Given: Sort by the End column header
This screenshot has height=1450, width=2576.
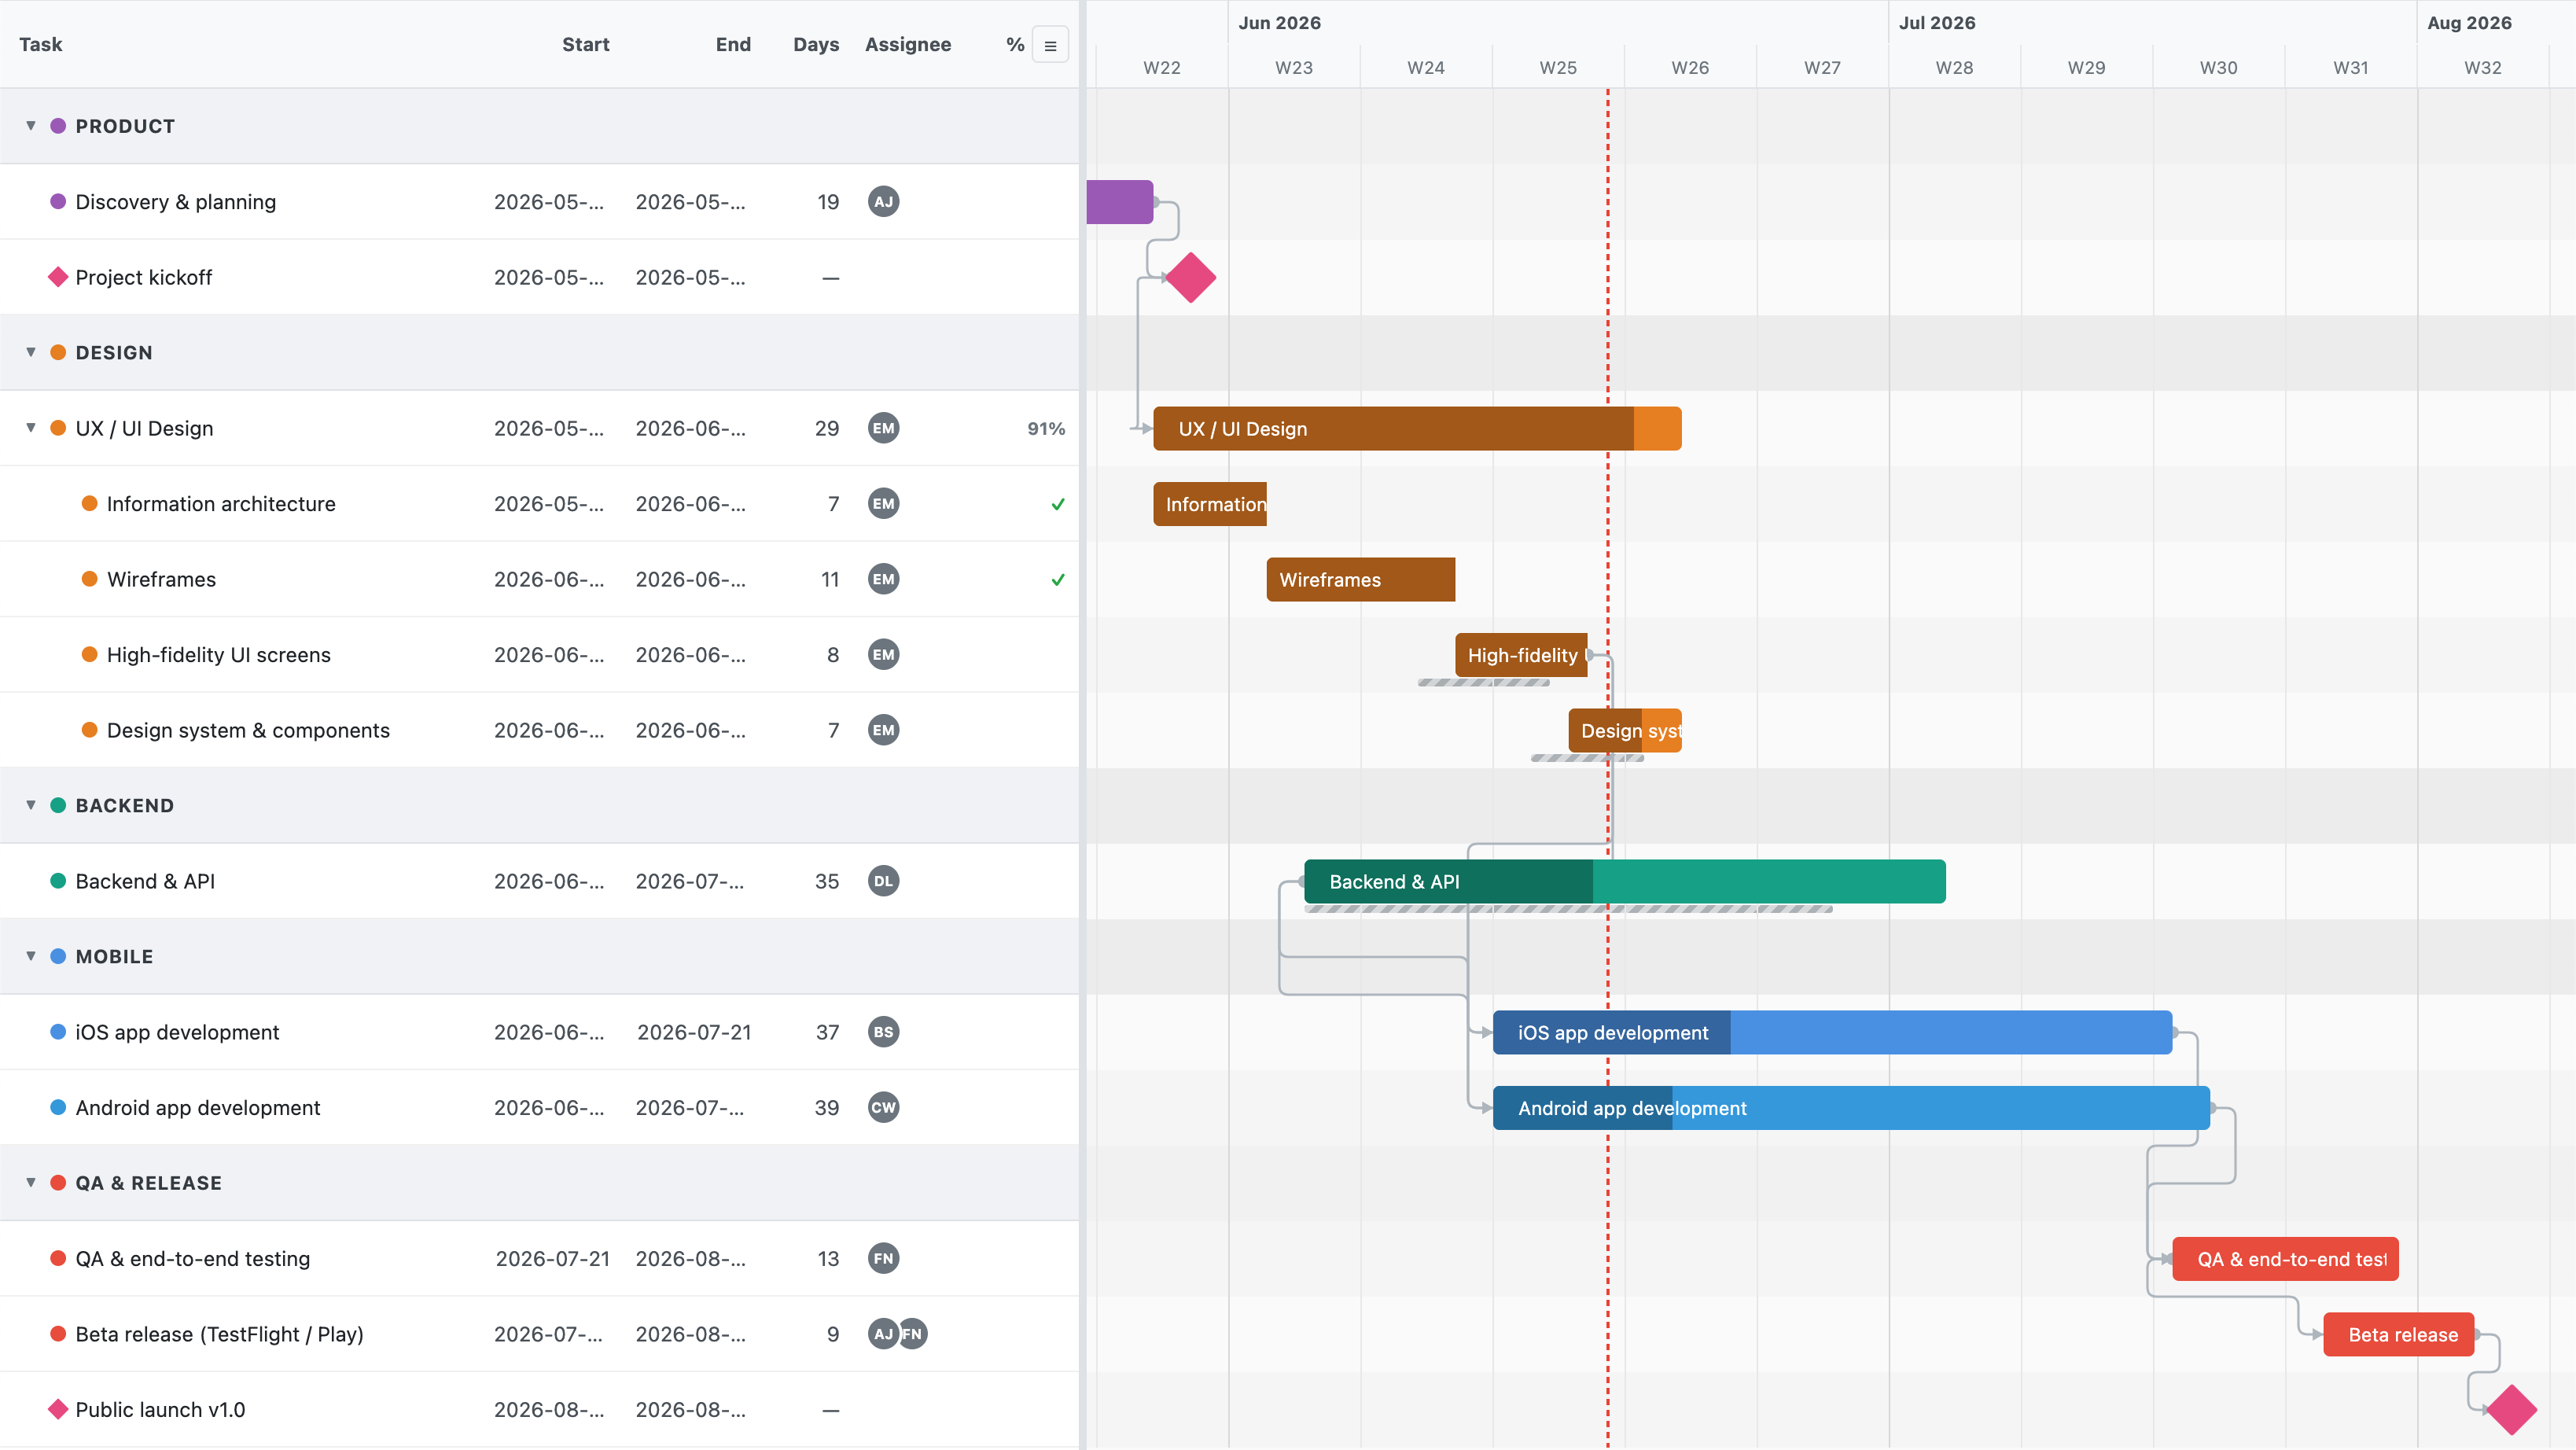Looking at the screenshot, I should click(x=733, y=44).
